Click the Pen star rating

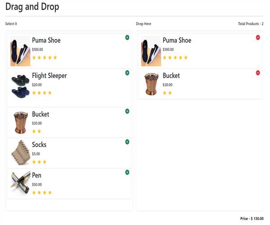42,193
